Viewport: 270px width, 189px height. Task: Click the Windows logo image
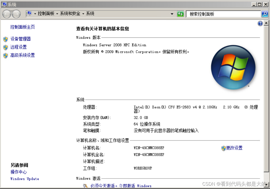pyautogui.click(x=233, y=67)
